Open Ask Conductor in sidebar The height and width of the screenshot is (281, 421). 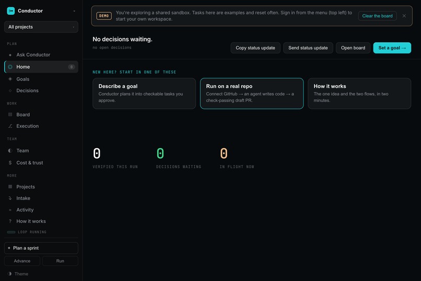[41, 55]
